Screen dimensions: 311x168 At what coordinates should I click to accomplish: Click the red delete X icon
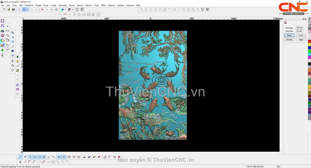pyautogui.click(x=42, y=10)
